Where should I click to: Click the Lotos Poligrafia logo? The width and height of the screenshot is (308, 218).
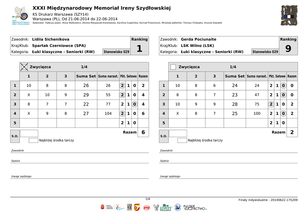[166, 207]
